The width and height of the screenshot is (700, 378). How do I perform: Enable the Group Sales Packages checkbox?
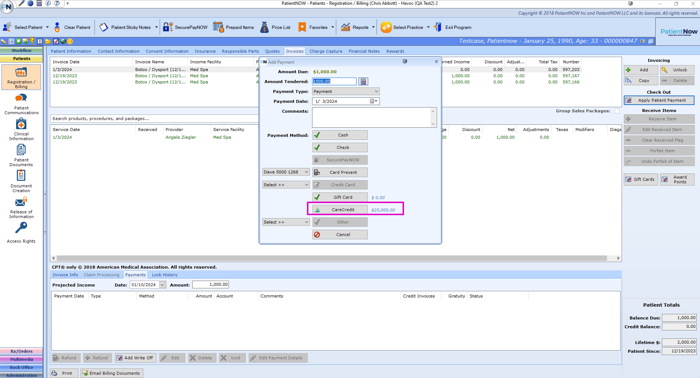617,111
